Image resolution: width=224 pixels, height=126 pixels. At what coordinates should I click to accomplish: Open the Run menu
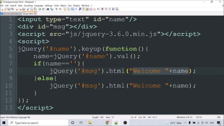pyautogui.click(x=70, y=6)
